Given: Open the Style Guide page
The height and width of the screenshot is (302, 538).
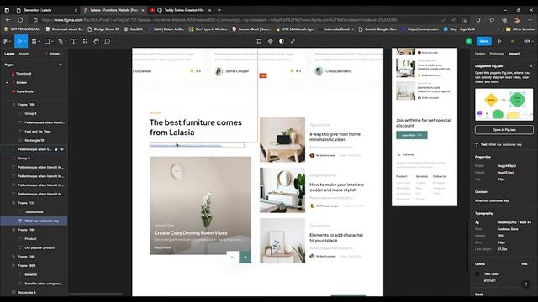Looking at the screenshot, I should pyautogui.click(x=24, y=91).
